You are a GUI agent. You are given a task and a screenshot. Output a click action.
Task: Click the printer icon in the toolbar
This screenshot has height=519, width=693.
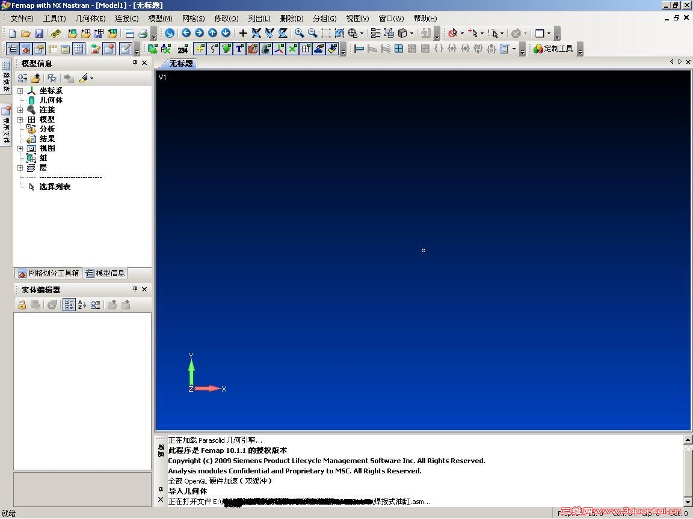point(143,33)
